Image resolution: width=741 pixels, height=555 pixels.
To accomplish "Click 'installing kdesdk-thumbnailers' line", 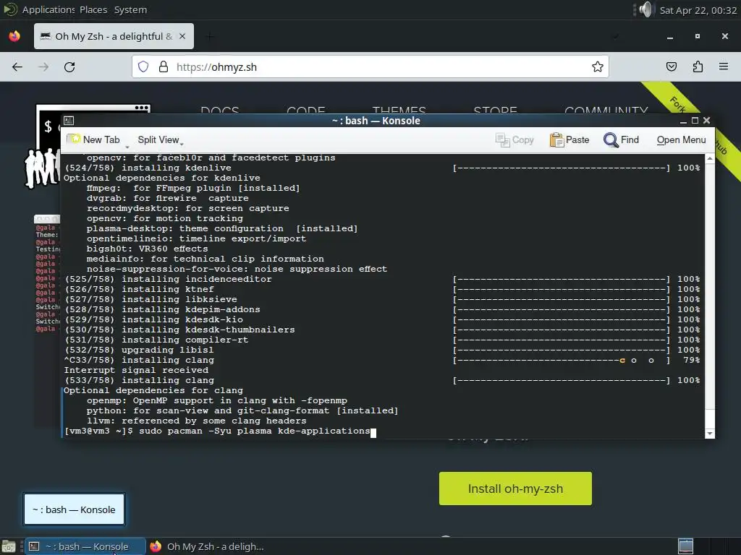I will coord(179,330).
